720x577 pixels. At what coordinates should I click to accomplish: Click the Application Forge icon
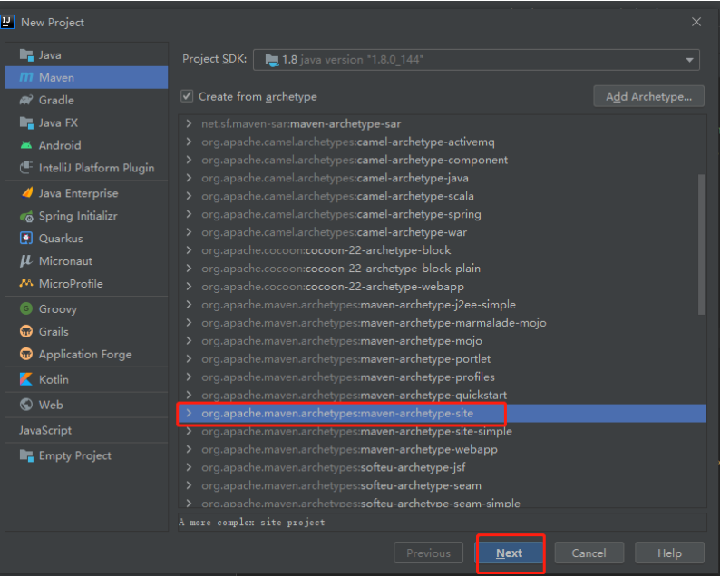(x=26, y=354)
